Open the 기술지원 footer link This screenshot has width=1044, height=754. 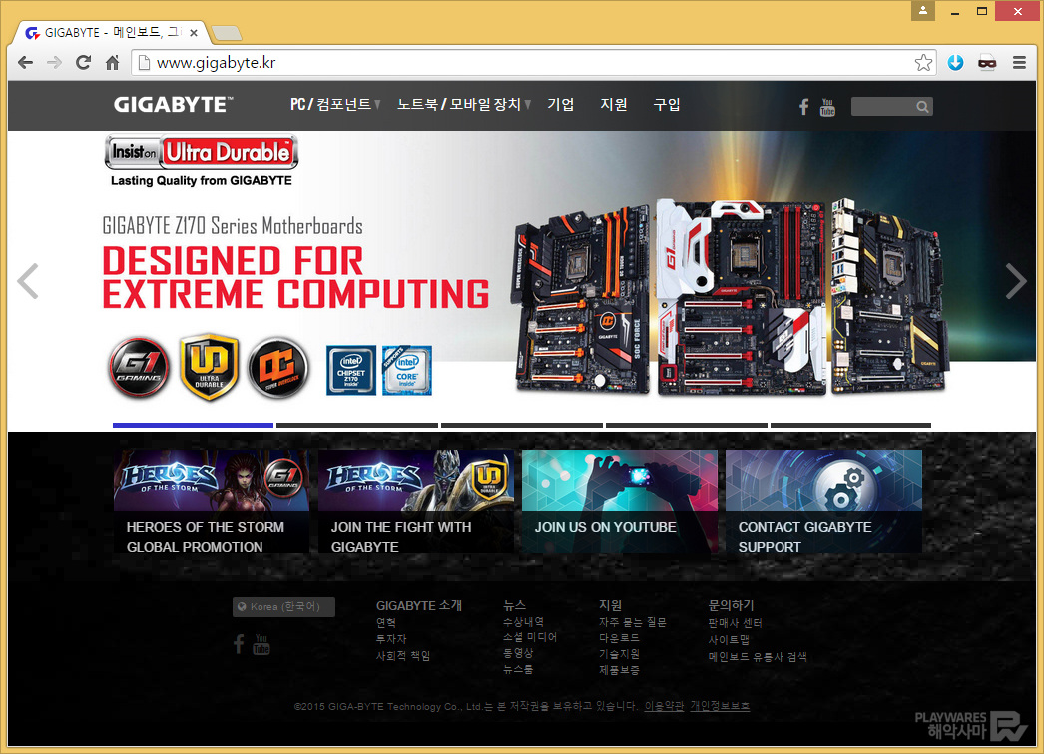[x=619, y=654]
